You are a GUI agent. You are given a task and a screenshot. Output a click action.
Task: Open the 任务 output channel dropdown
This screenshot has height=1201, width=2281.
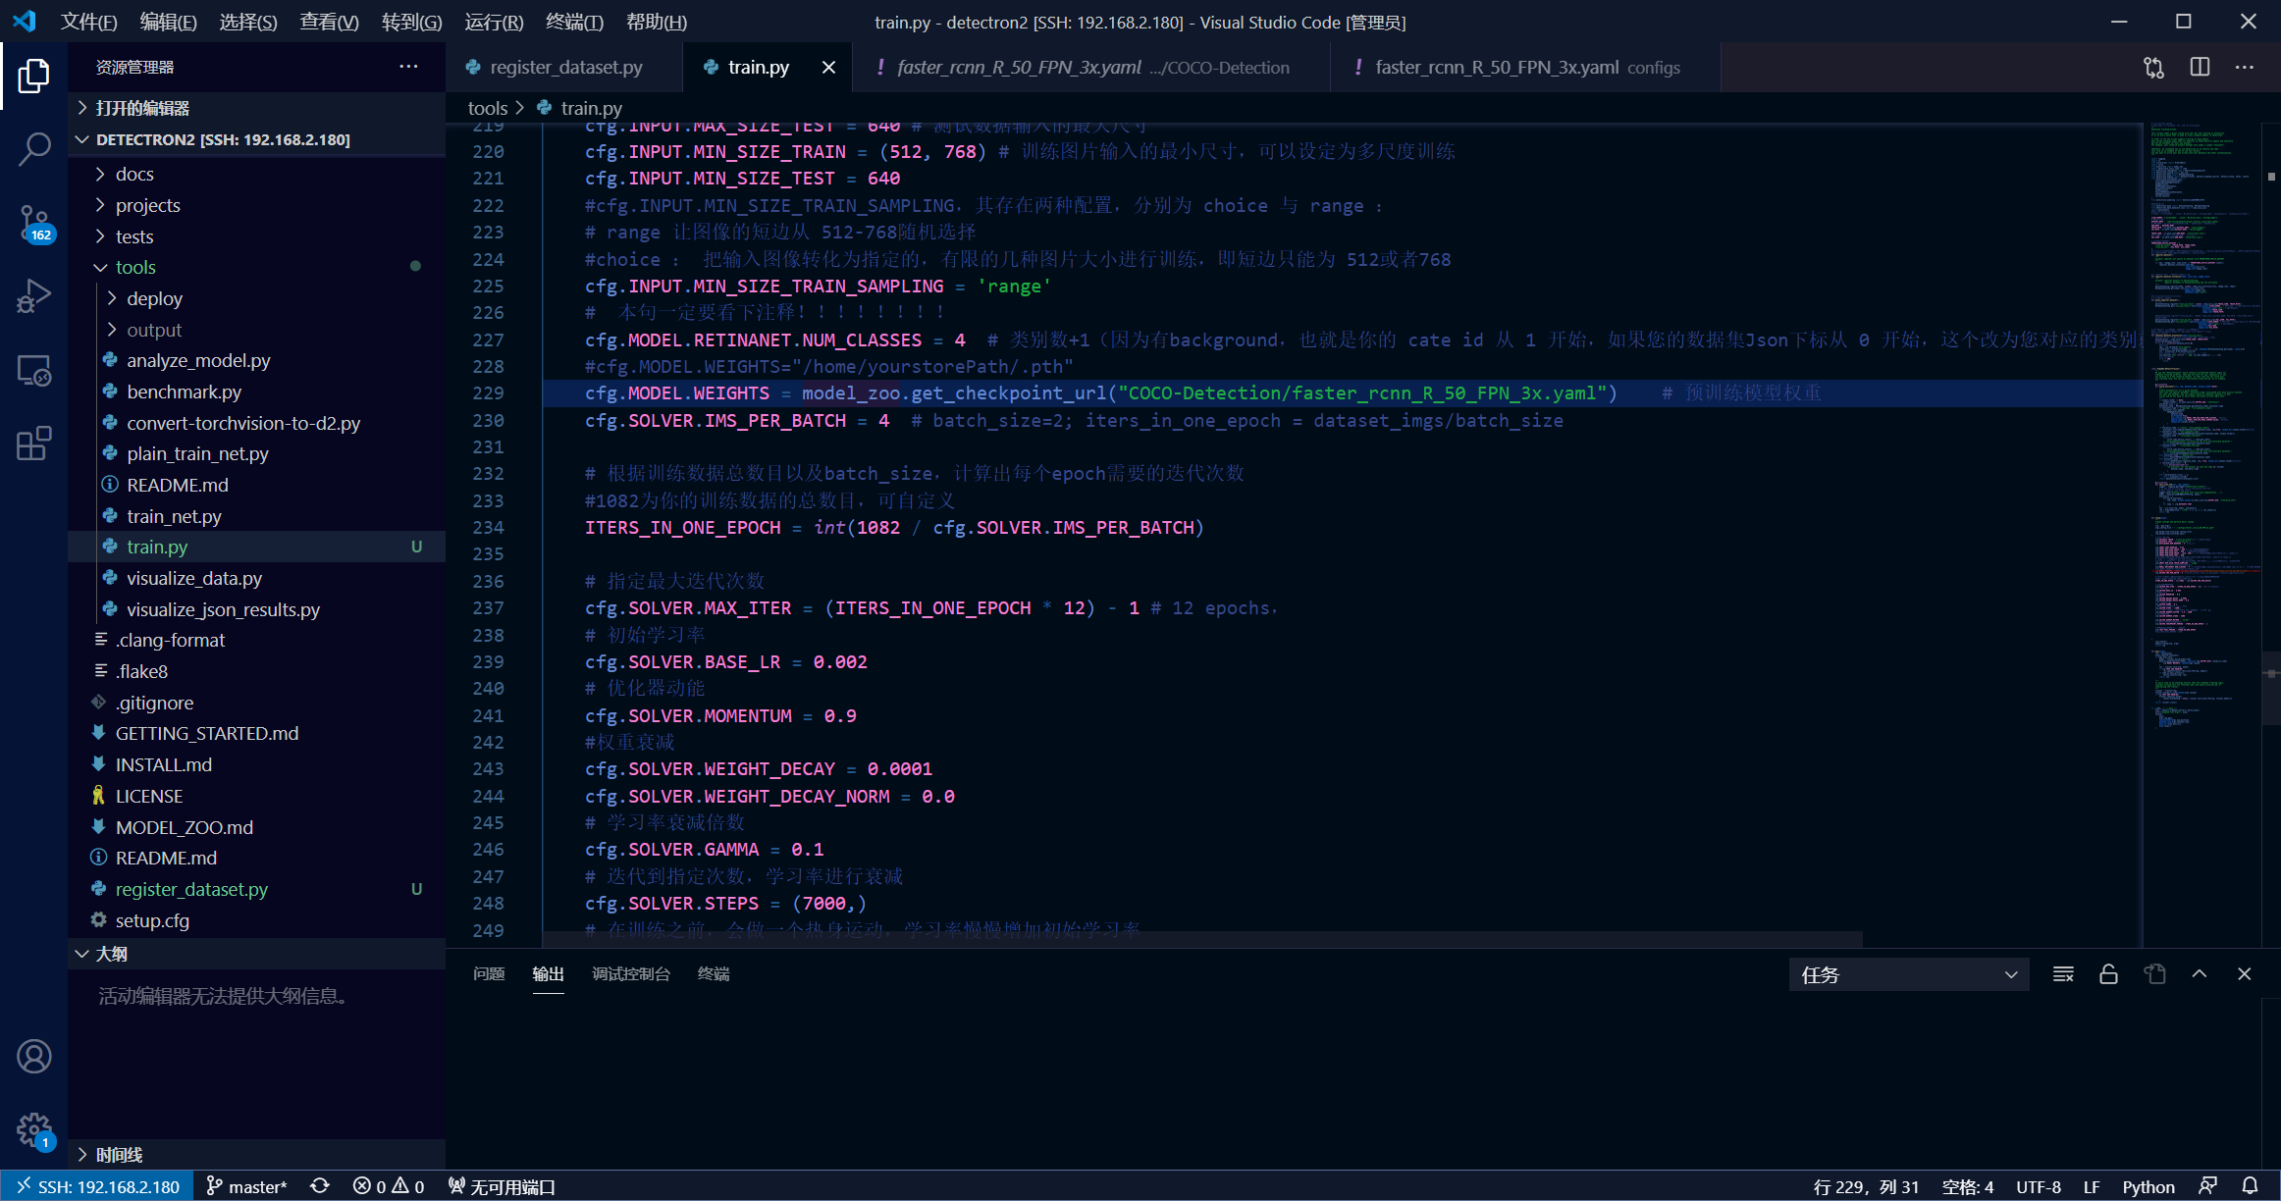[x=1908, y=973]
